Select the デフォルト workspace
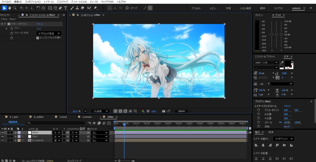Image resolution: width=316 pixels, height=162 pixels. tap(196, 8)
